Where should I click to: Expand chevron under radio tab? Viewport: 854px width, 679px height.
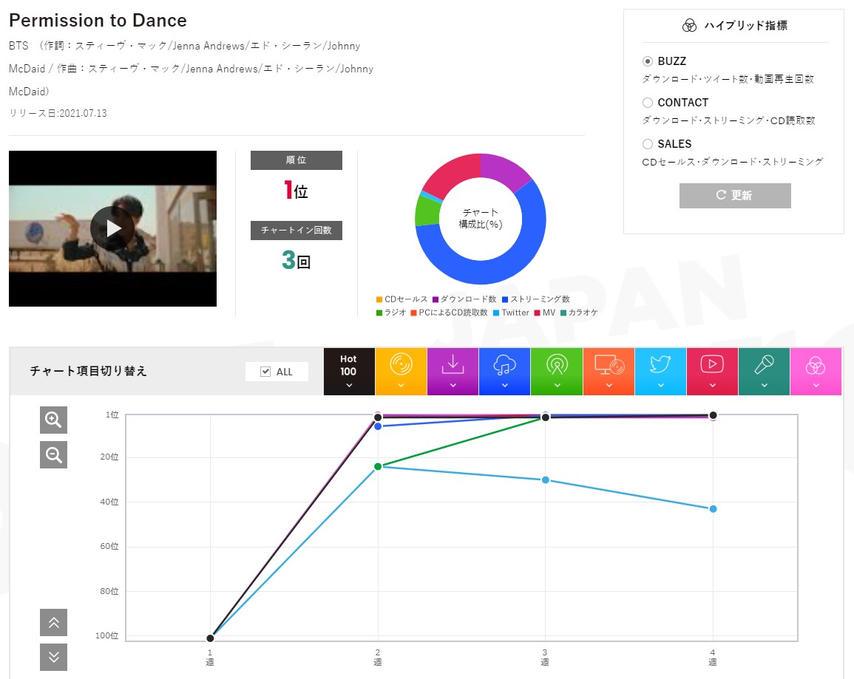tap(557, 385)
